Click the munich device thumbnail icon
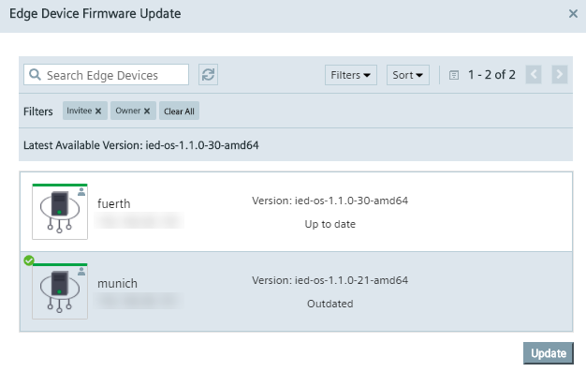The image size is (586, 372). (x=60, y=291)
